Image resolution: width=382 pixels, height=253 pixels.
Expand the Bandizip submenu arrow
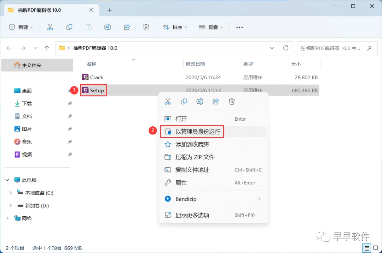coord(259,199)
